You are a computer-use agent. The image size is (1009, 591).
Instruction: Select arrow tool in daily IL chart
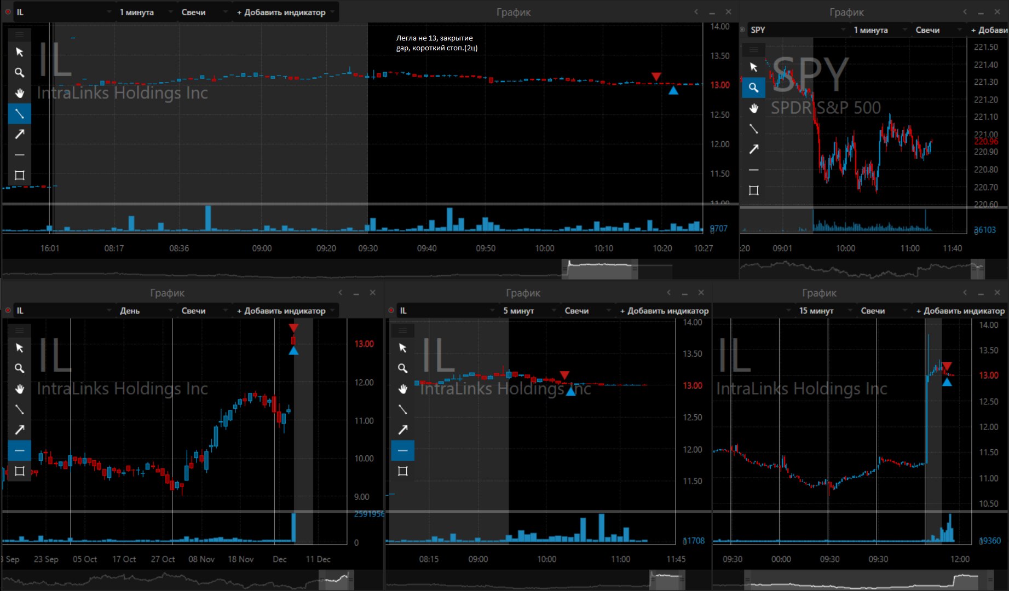point(20,430)
